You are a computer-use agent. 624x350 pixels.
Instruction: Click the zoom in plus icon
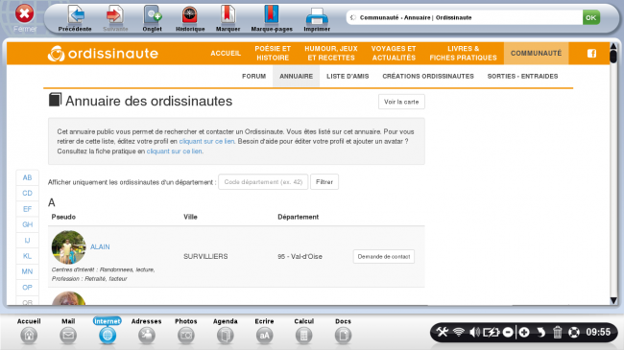[524, 332]
